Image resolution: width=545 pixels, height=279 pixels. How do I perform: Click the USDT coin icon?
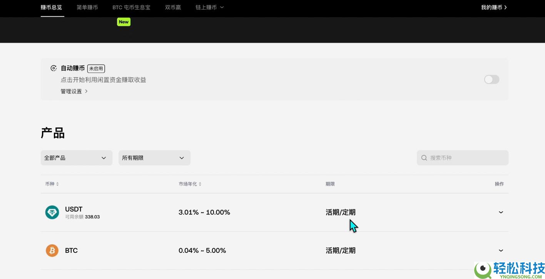(52, 212)
